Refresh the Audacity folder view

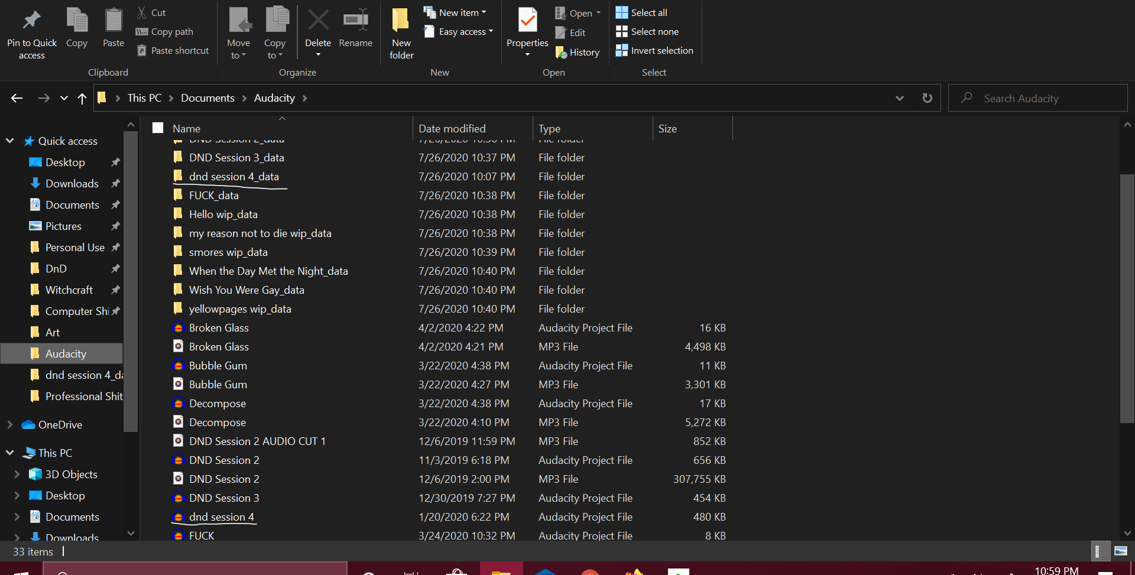tap(927, 98)
